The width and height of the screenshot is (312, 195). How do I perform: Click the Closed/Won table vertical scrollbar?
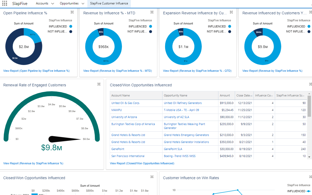pyautogui.click(x=309, y=106)
